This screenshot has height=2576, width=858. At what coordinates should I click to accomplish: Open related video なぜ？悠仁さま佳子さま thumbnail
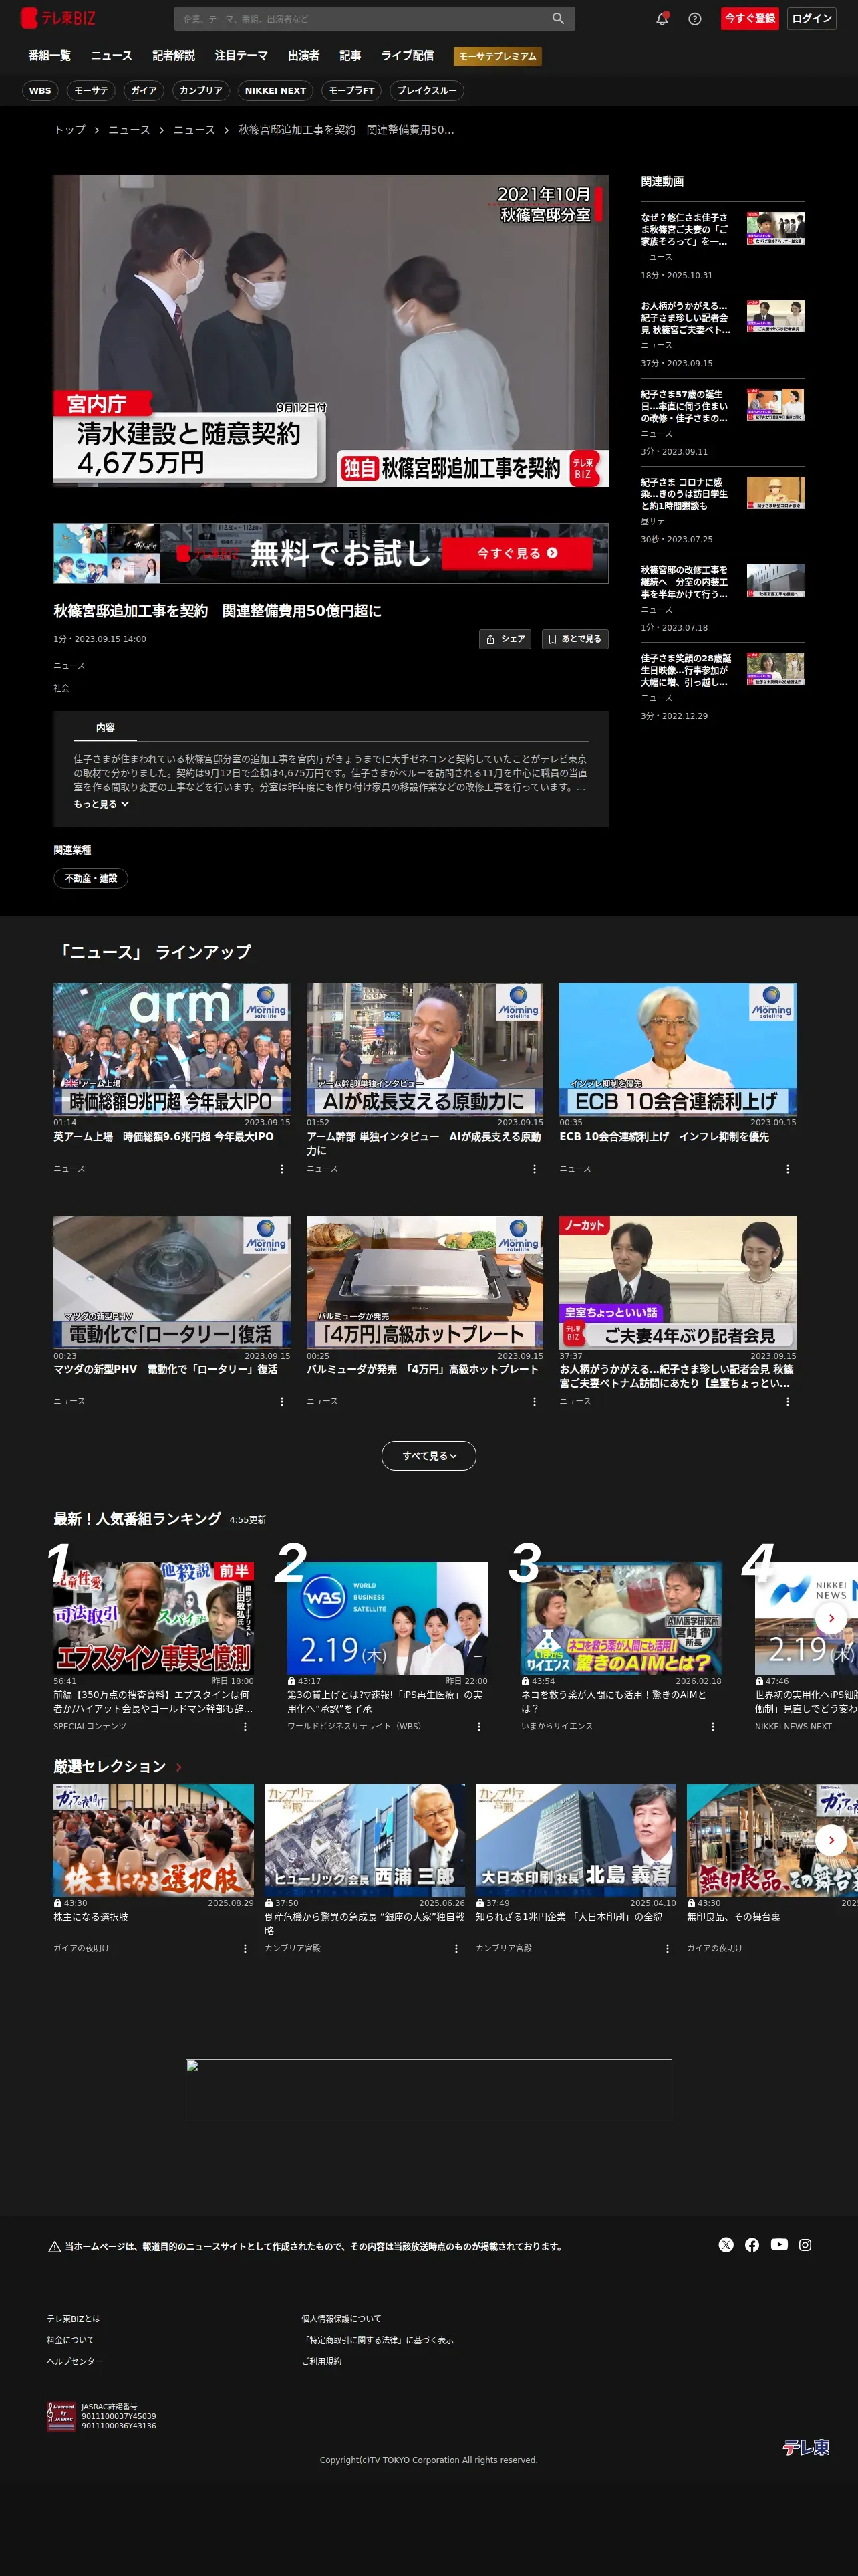coord(775,228)
